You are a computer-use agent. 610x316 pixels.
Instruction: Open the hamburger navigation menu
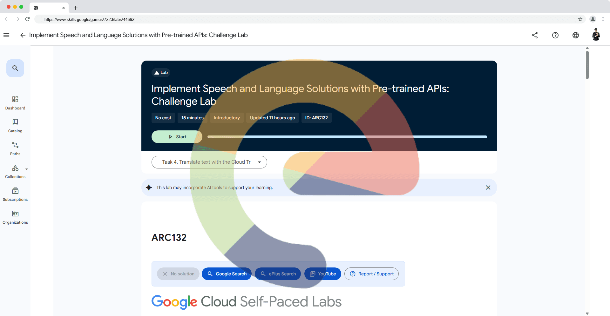point(6,35)
